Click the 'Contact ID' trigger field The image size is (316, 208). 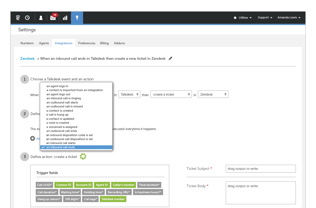[x=64, y=185]
